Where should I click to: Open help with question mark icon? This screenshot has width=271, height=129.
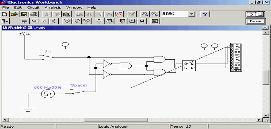[x=205, y=14]
